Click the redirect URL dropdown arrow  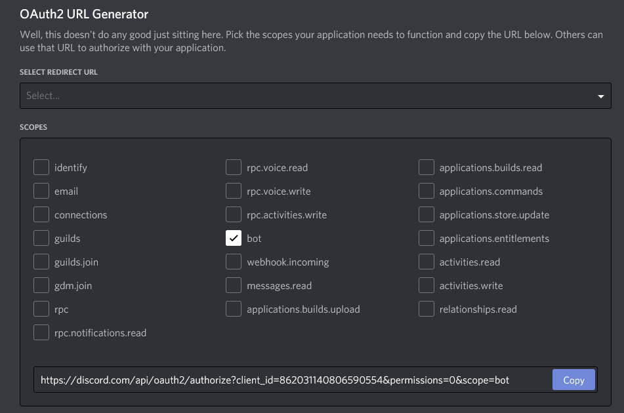click(x=600, y=96)
